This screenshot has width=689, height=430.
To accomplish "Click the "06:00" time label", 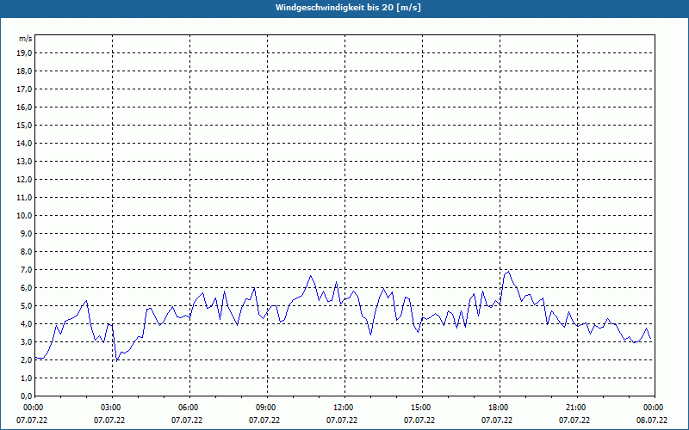I will tap(189, 408).
